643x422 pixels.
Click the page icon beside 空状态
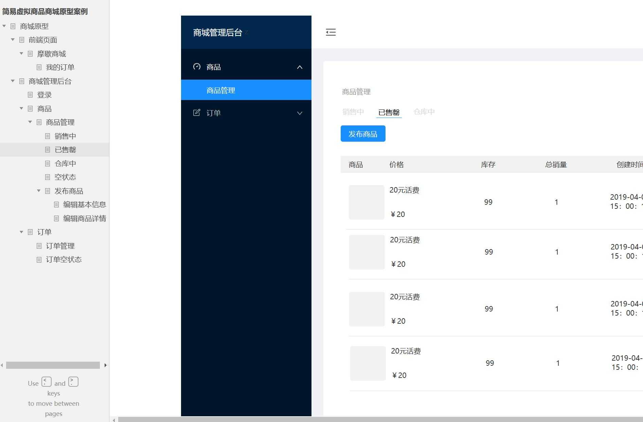(47, 177)
